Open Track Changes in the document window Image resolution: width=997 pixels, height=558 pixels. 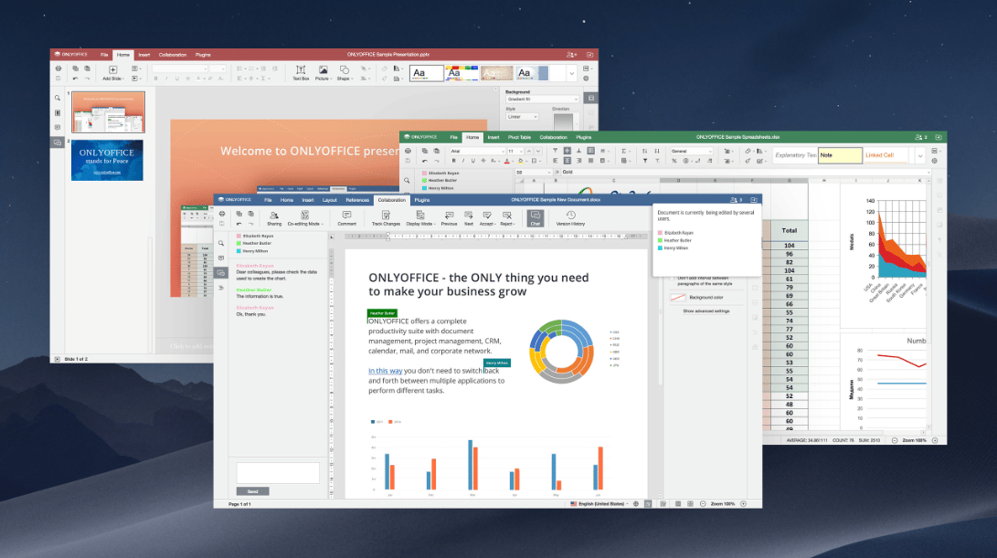click(x=386, y=218)
